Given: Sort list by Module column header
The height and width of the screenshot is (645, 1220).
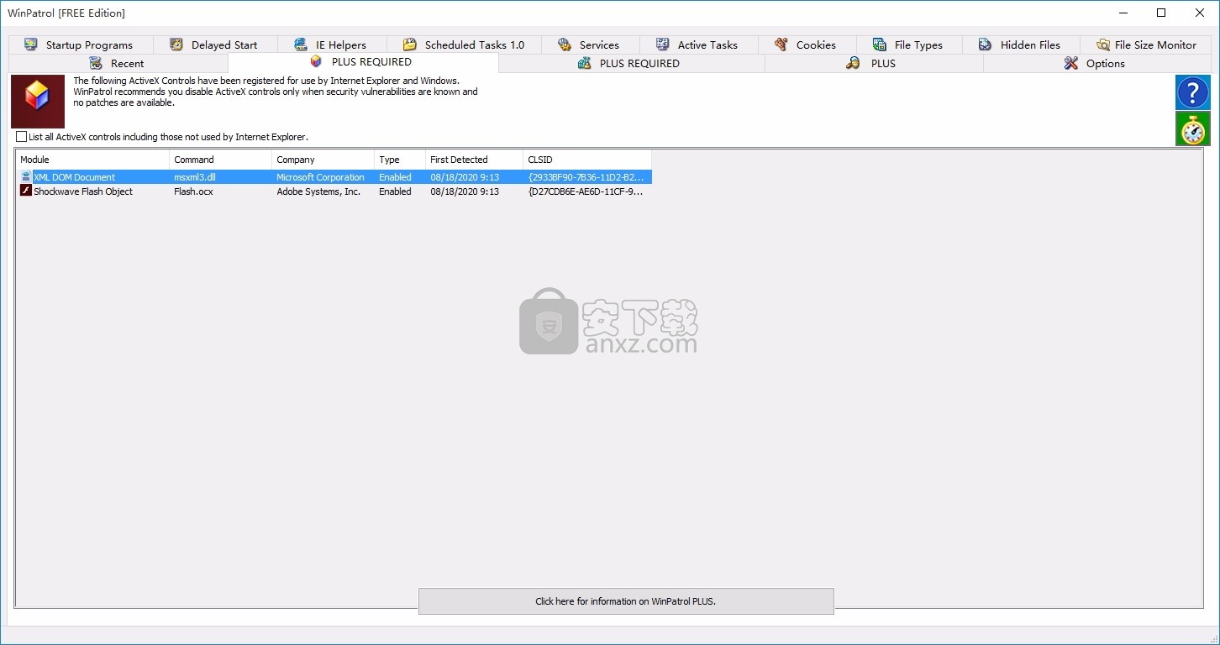Looking at the screenshot, I should click(92, 160).
